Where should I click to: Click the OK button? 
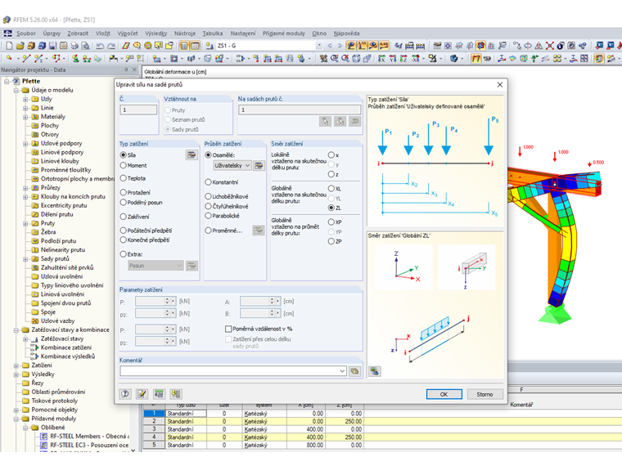444,394
